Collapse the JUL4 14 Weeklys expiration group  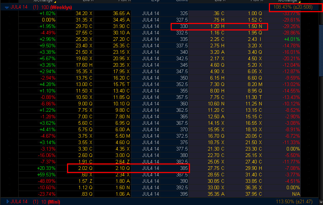point(6,8)
